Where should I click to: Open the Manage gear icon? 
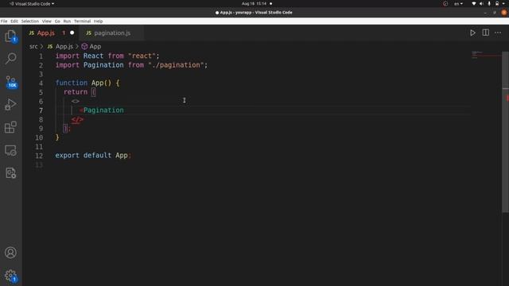pos(10,276)
